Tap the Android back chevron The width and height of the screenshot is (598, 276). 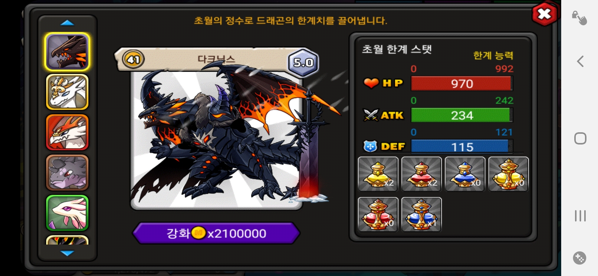(x=580, y=61)
